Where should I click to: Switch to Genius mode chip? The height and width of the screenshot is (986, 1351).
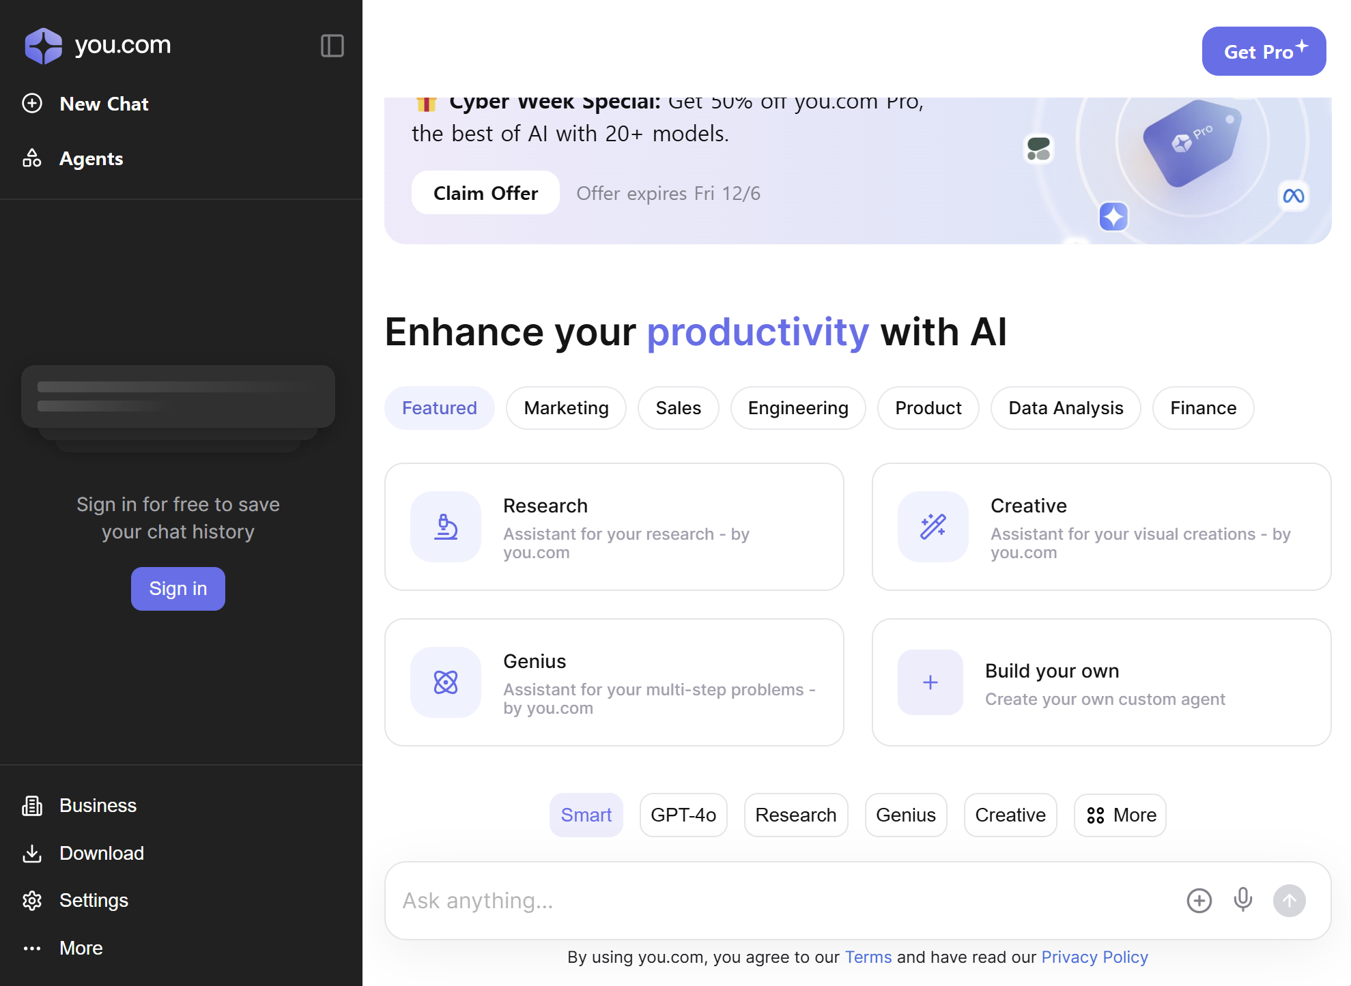point(906,815)
